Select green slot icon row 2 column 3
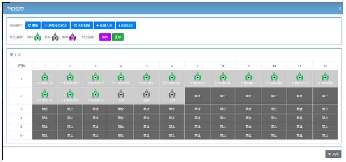Viewport: 346px width, 162px height. click(96, 94)
